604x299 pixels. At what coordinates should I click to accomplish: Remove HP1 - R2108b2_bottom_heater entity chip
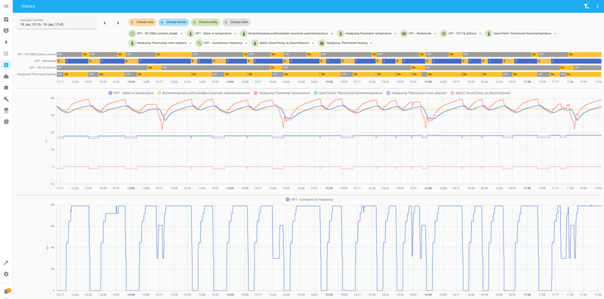[x=182, y=33]
